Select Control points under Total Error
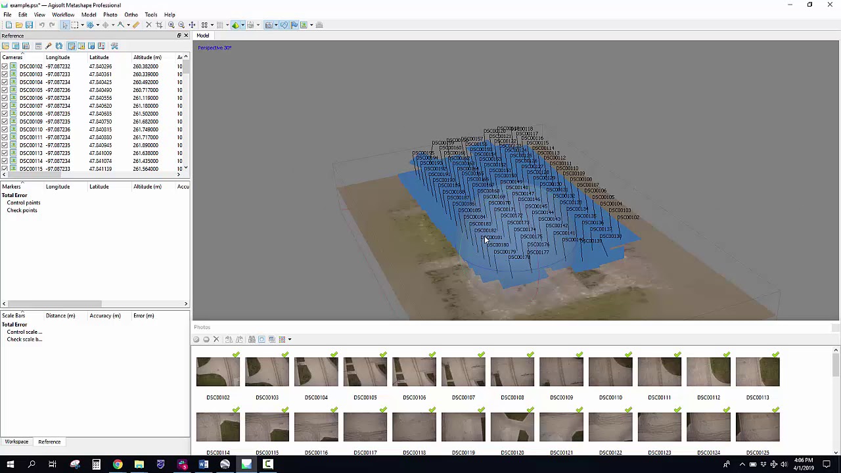 tap(24, 203)
